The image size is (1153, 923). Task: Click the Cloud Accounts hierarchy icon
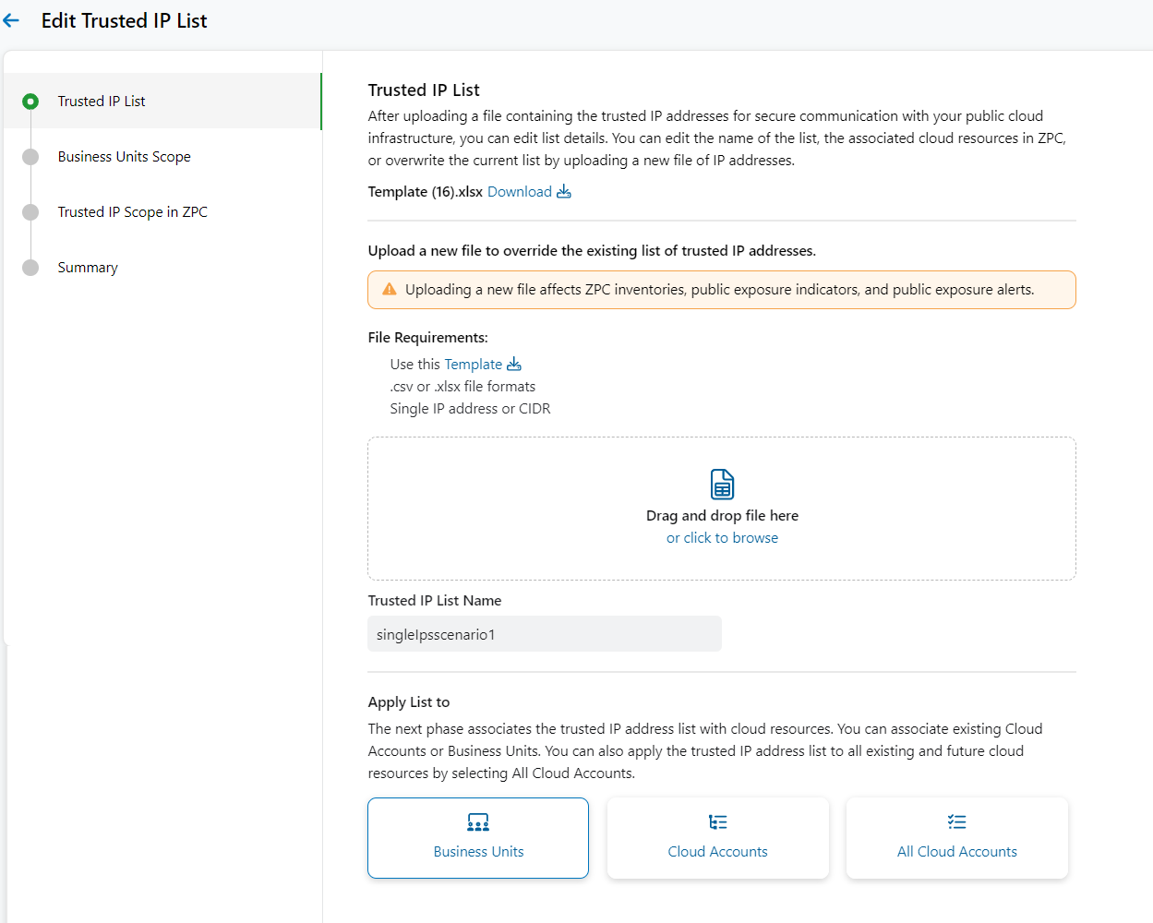click(717, 821)
